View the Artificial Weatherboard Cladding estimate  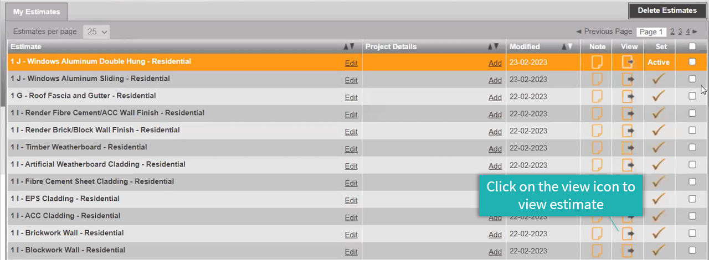click(x=628, y=165)
